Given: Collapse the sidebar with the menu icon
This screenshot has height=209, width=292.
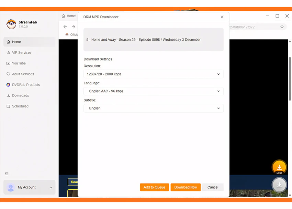Looking at the screenshot, I should click(7, 174).
